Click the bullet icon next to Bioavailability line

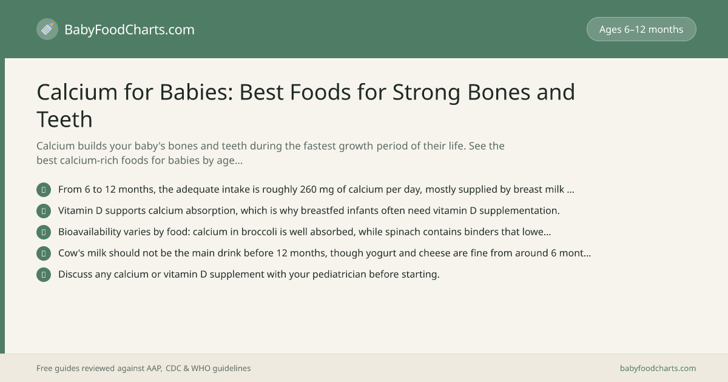click(x=44, y=232)
